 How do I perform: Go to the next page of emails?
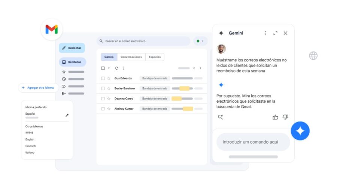click(x=200, y=68)
